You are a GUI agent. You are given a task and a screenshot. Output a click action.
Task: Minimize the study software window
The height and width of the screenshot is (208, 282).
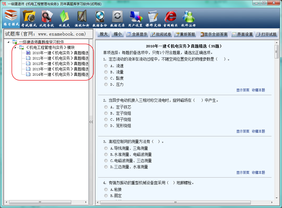(x=256, y=3)
